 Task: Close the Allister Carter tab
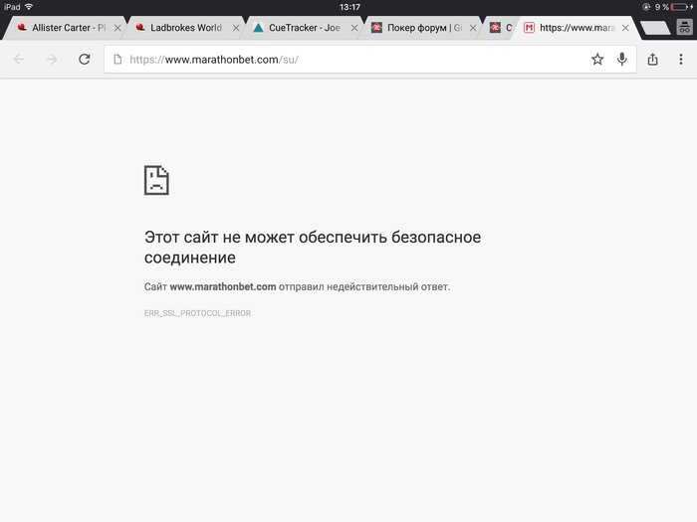tap(117, 28)
